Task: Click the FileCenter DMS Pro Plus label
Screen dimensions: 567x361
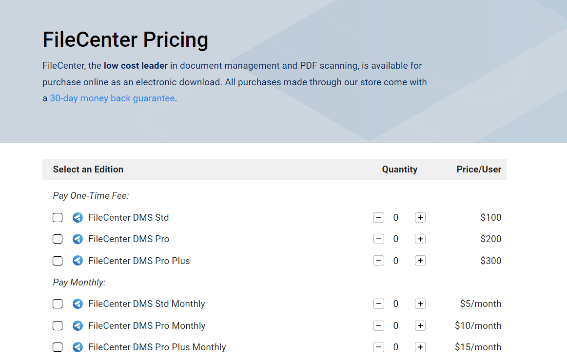Action: [139, 261]
